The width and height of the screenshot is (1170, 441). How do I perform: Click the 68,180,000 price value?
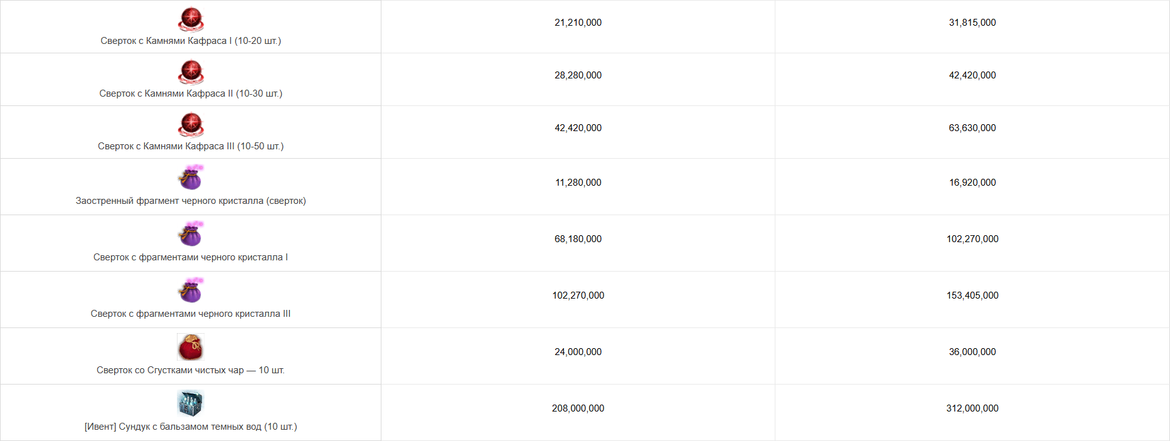tap(578, 239)
